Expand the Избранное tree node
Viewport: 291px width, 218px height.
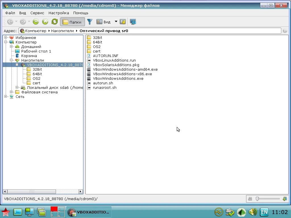pyautogui.click(x=6, y=37)
